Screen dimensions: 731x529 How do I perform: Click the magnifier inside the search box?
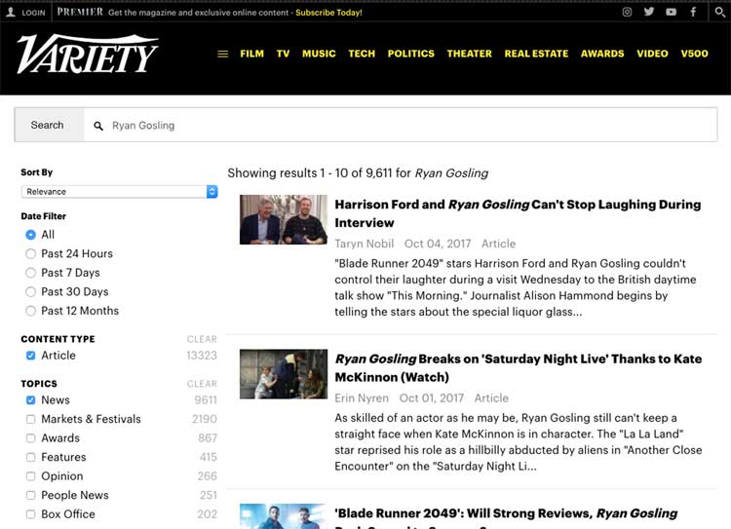coord(98,126)
